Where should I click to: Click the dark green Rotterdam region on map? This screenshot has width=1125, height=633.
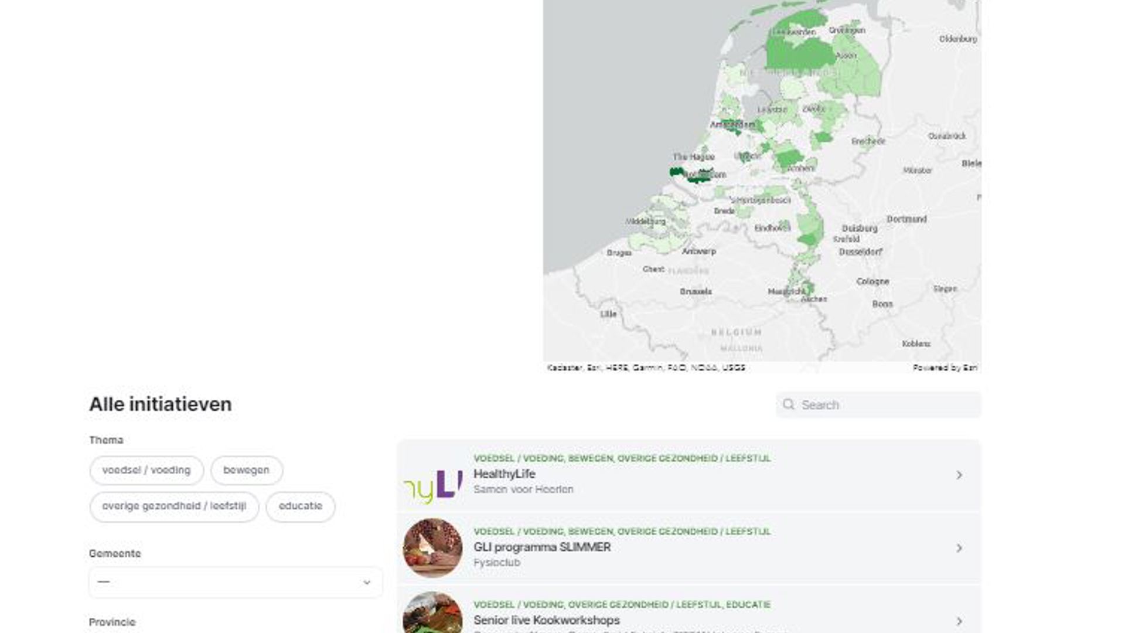[697, 176]
